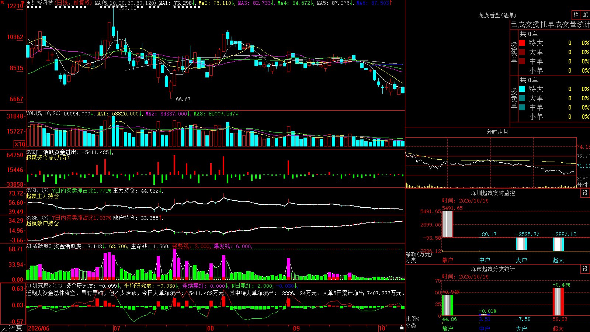Click the cyan 特大 sell-order swatch
The image size is (590, 332).
click(x=522, y=89)
